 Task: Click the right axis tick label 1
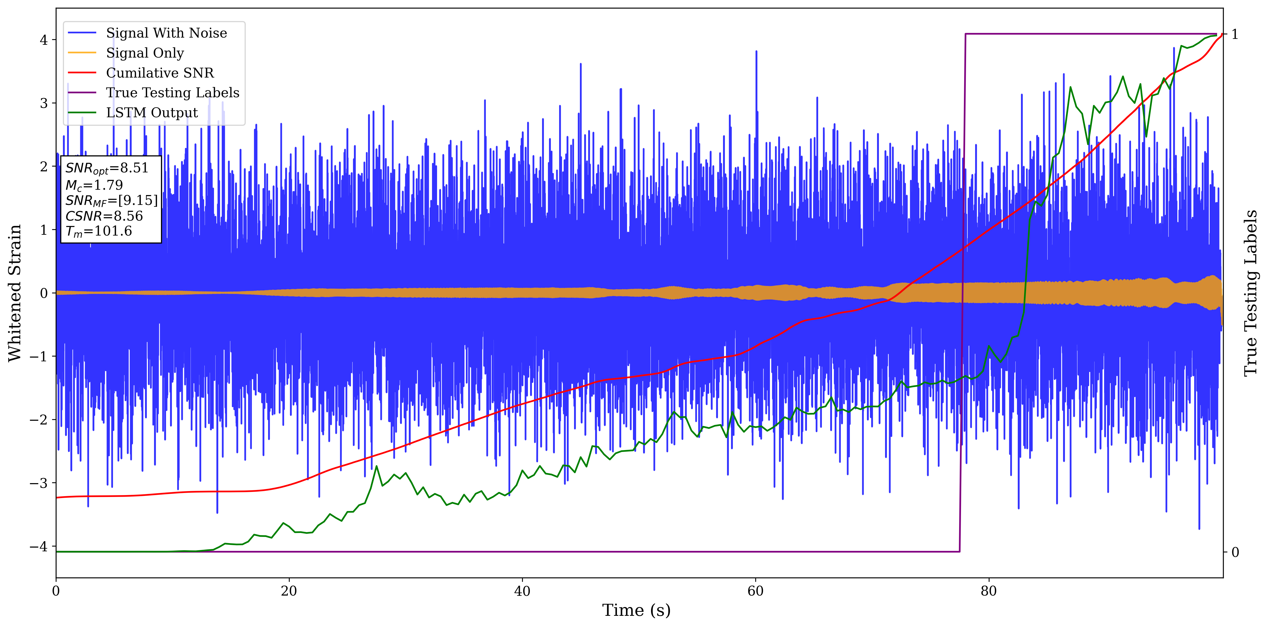pos(1234,34)
